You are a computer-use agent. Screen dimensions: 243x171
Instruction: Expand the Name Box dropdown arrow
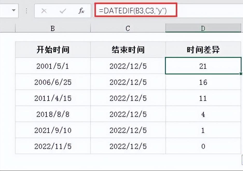pos(13,11)
